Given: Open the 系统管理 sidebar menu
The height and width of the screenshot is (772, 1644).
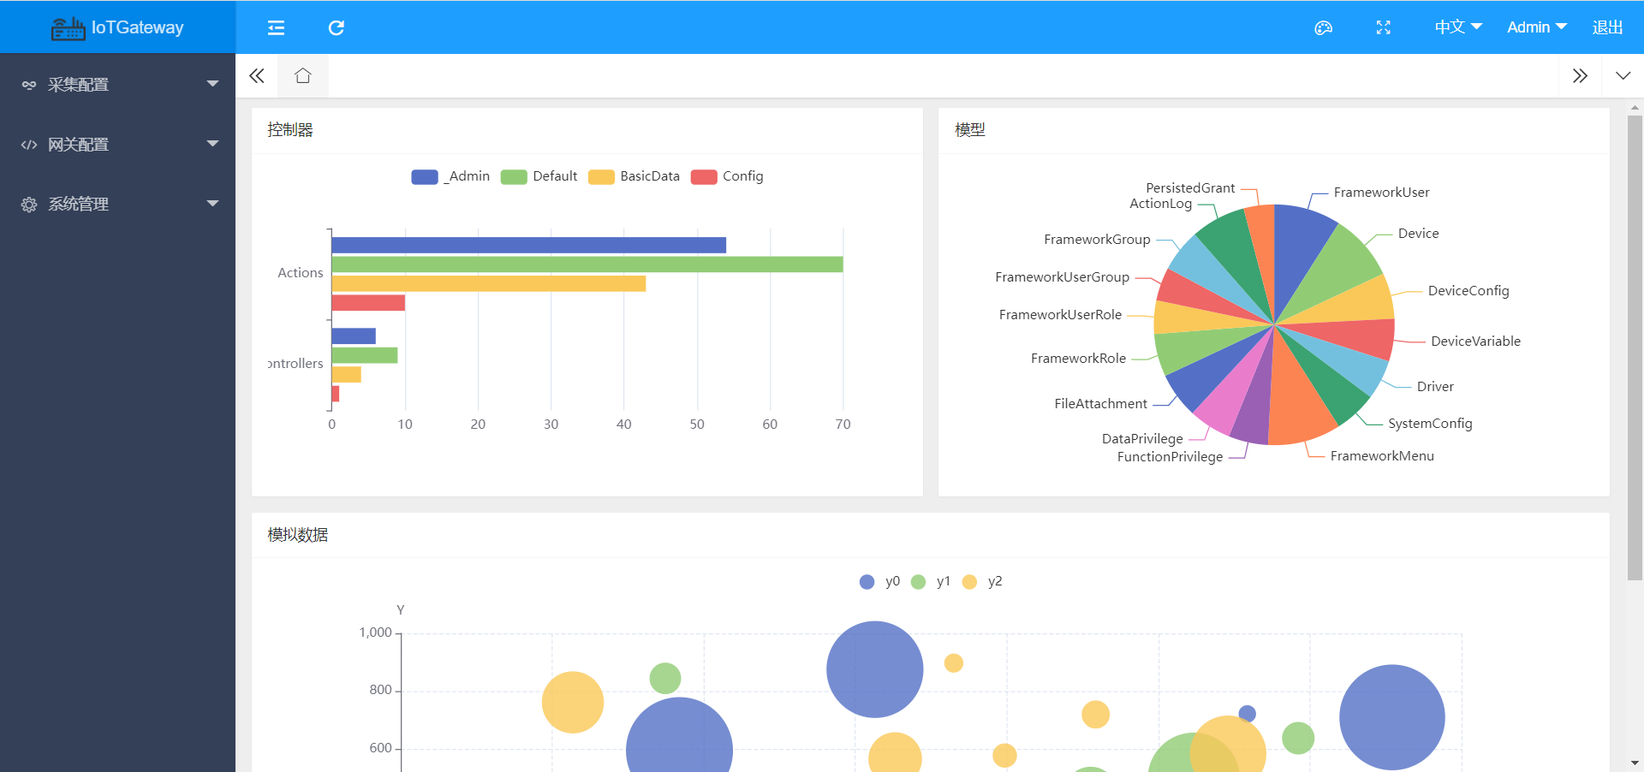Looking at the screenshot, I should [117, 205].
